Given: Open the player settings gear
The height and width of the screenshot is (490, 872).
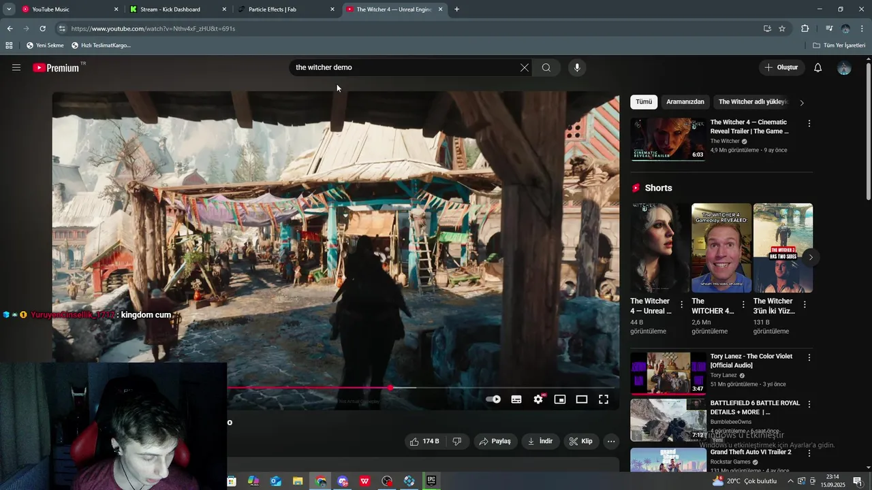Looking at the screenshot, I should click(538, 399).
